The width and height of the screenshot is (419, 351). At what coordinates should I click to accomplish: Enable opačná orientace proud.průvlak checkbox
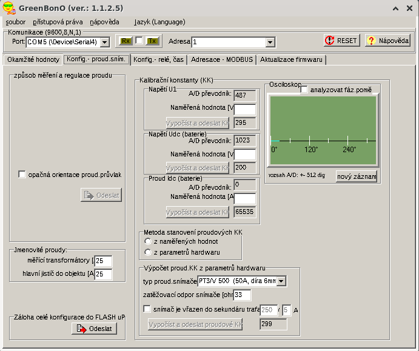22,175
